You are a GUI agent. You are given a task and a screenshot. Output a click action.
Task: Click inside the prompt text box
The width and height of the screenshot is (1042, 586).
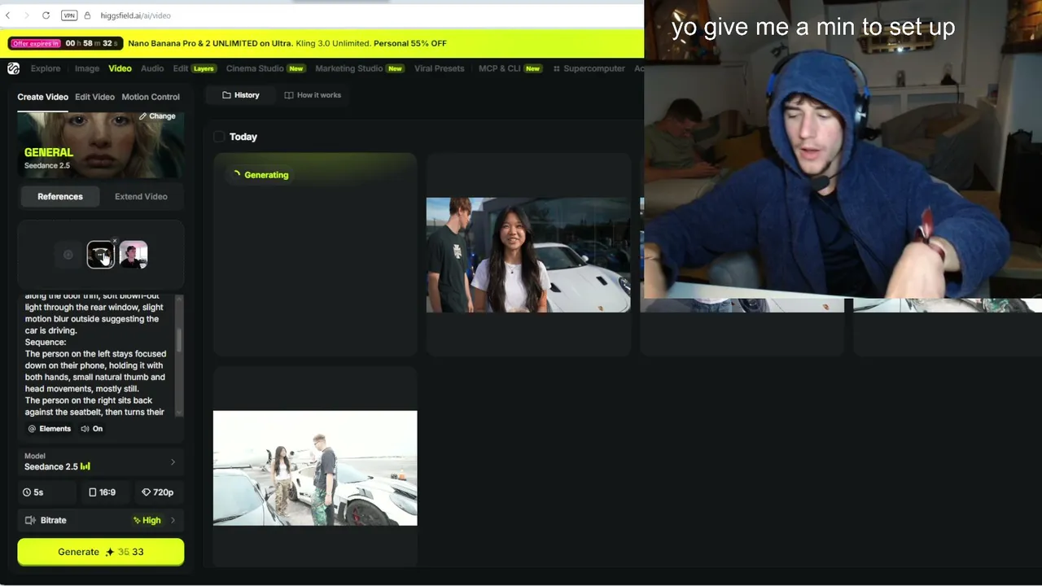96,356
